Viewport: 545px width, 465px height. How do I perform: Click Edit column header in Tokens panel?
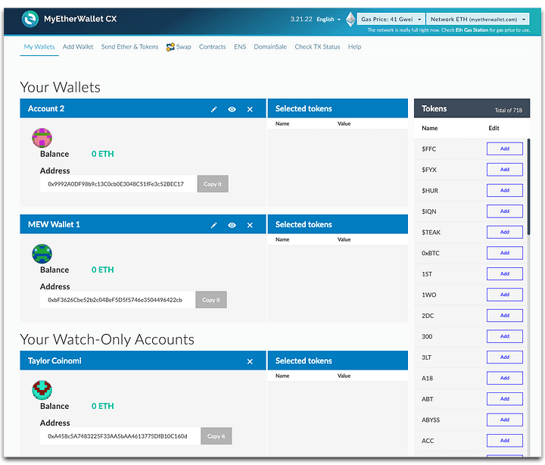[494, 128]
